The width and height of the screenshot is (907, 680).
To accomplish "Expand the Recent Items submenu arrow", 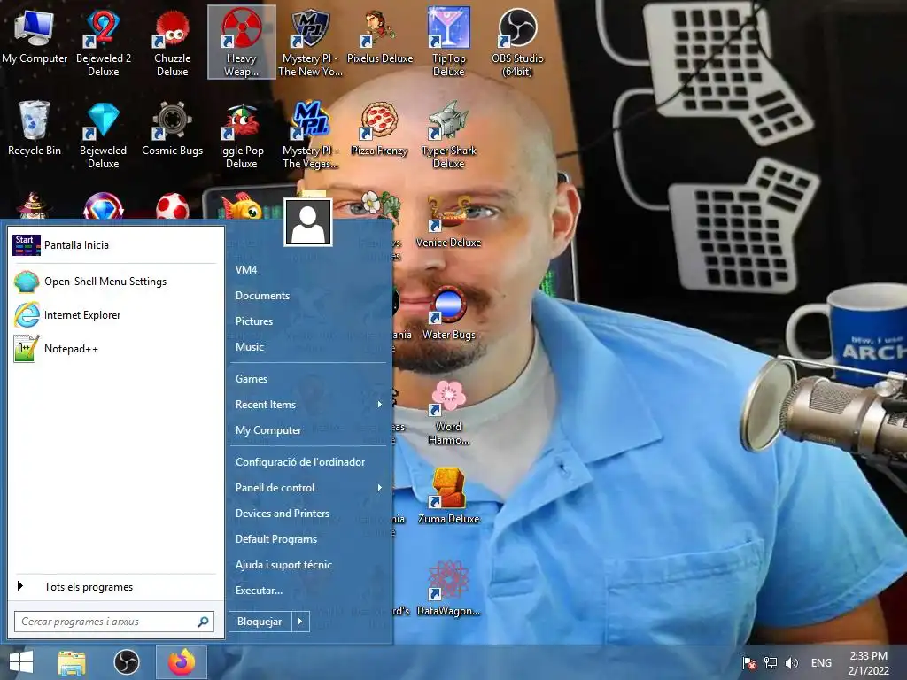I will (x=379, y=404).
